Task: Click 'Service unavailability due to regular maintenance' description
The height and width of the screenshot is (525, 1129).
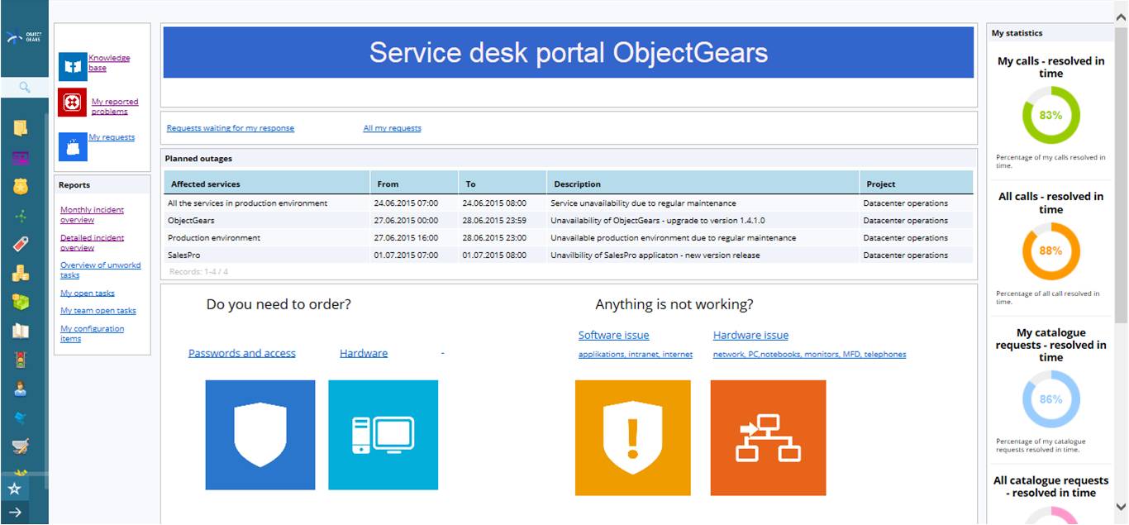Action: coord(643,203)
